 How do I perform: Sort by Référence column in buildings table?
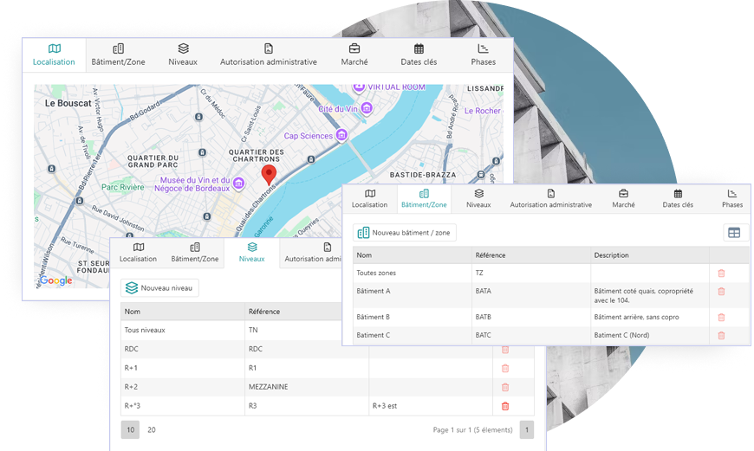[x=490, y=255]
